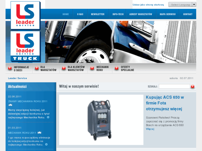The width and height of the screenshot is (202, 151).
Task: Open read-more arrow after 'najlepszego Mechanika Roku.' June news
Action: [48, 117]
